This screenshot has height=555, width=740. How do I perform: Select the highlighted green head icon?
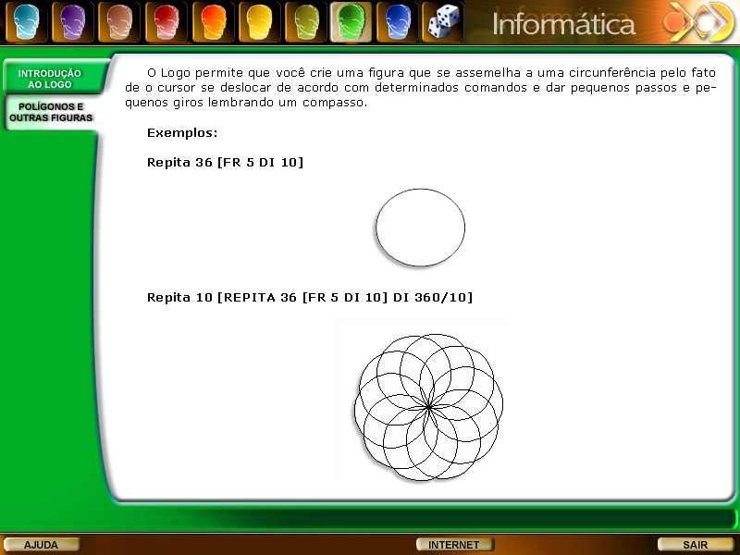pos(351,21)
